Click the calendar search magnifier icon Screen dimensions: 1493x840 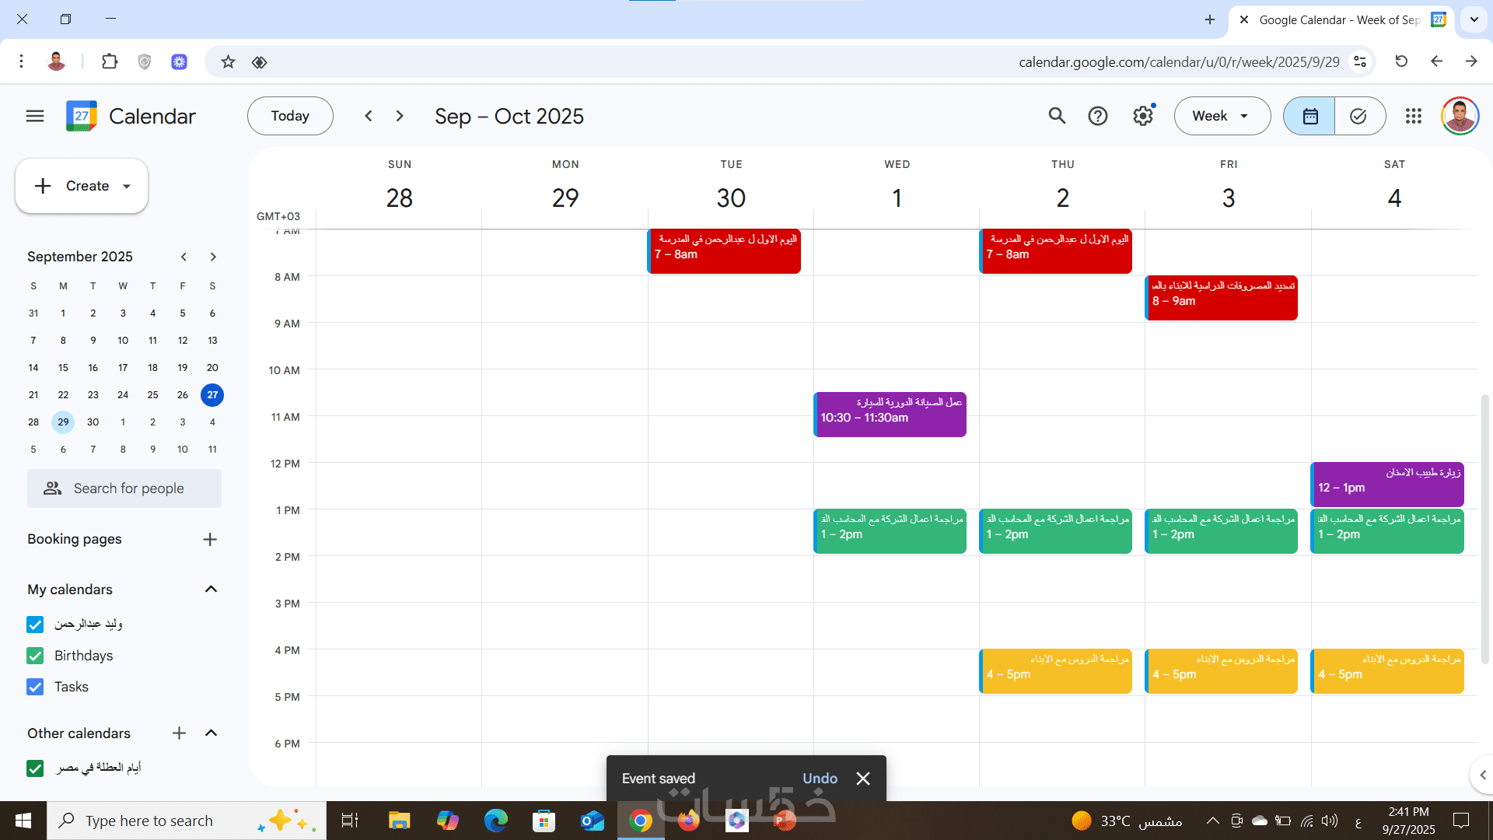(x=1057, y=116)
